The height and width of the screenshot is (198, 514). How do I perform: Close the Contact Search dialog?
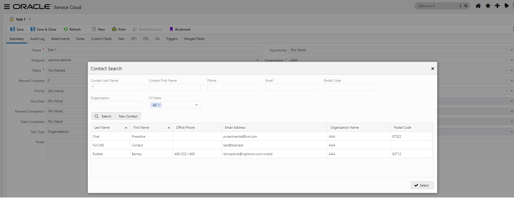(433, 69)
